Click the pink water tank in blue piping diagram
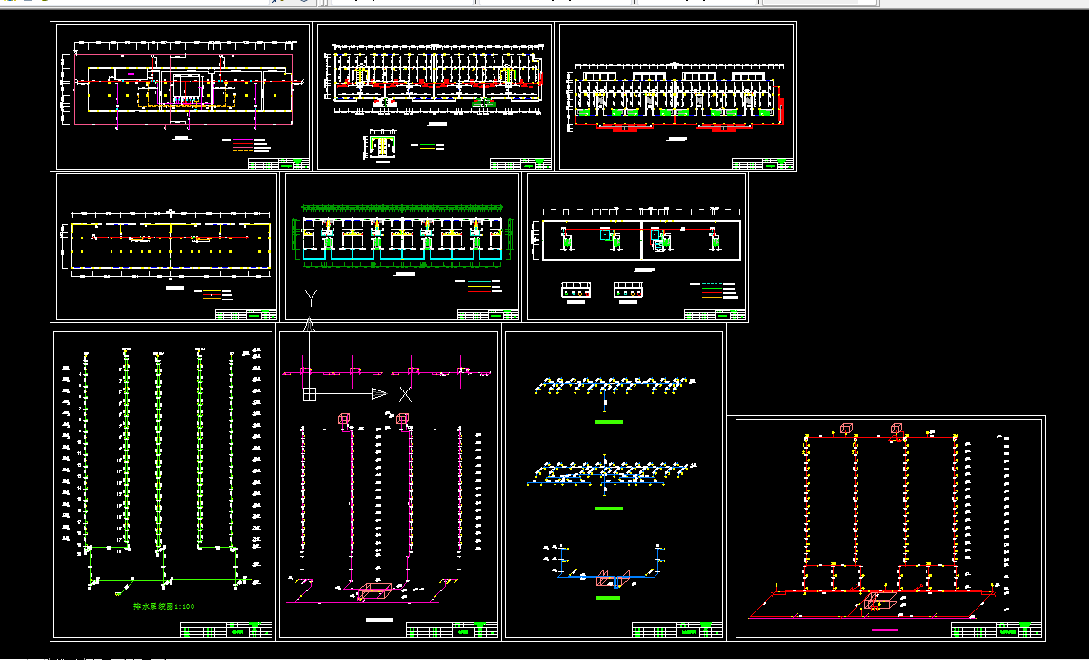Screen dimensions: 1089x660 pos(614,577)
